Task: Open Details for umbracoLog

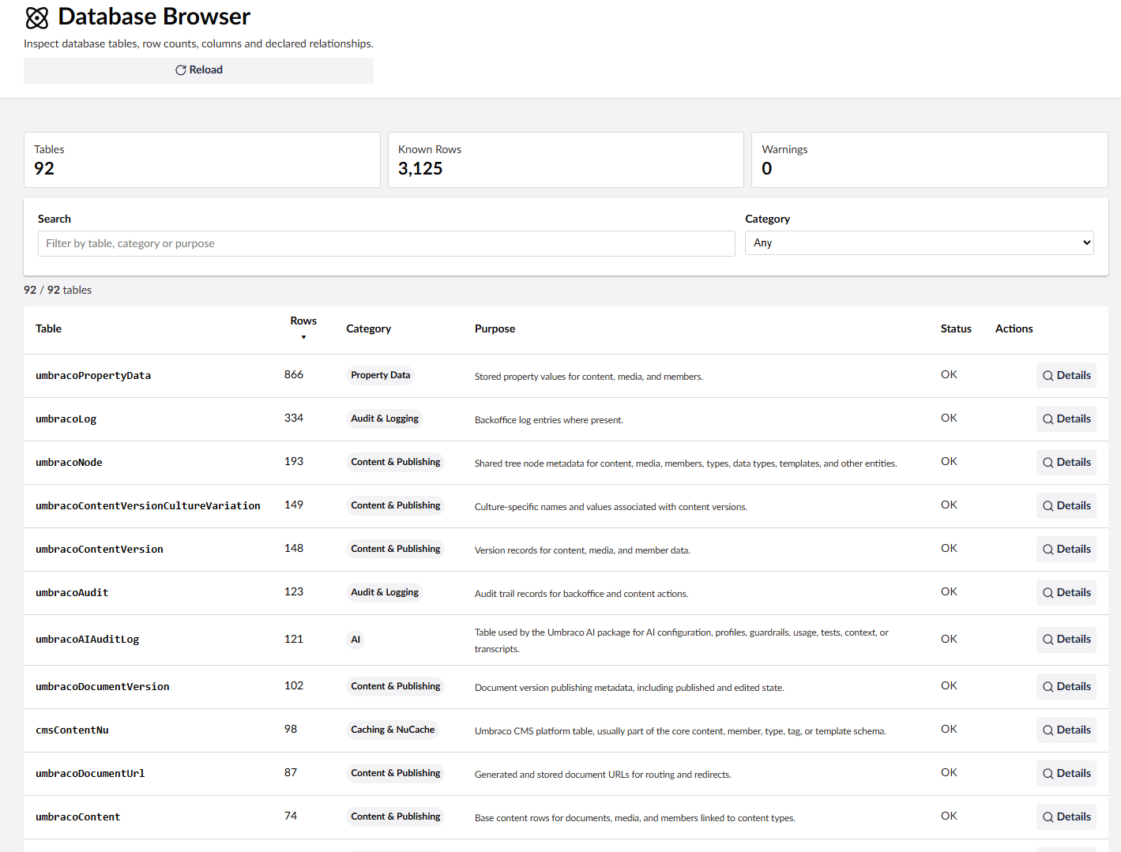Action: [x=1066, y=418]
